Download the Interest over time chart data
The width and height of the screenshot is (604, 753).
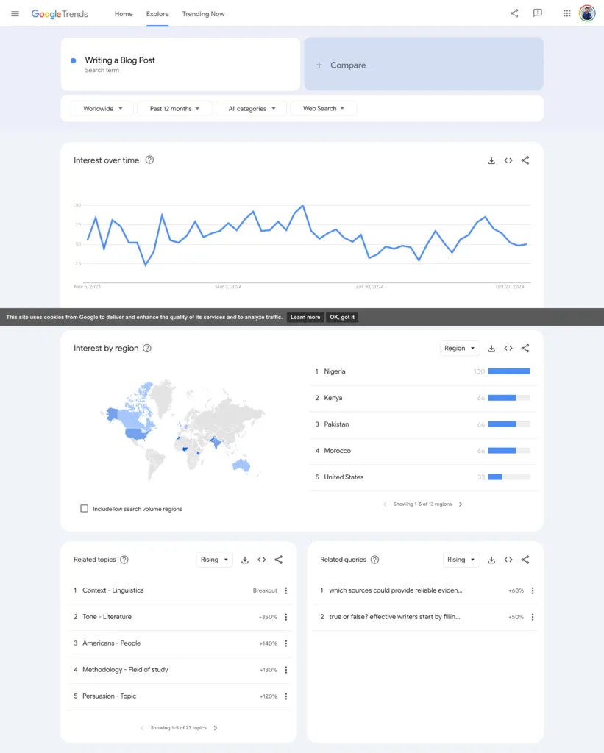tap(491, 160)
